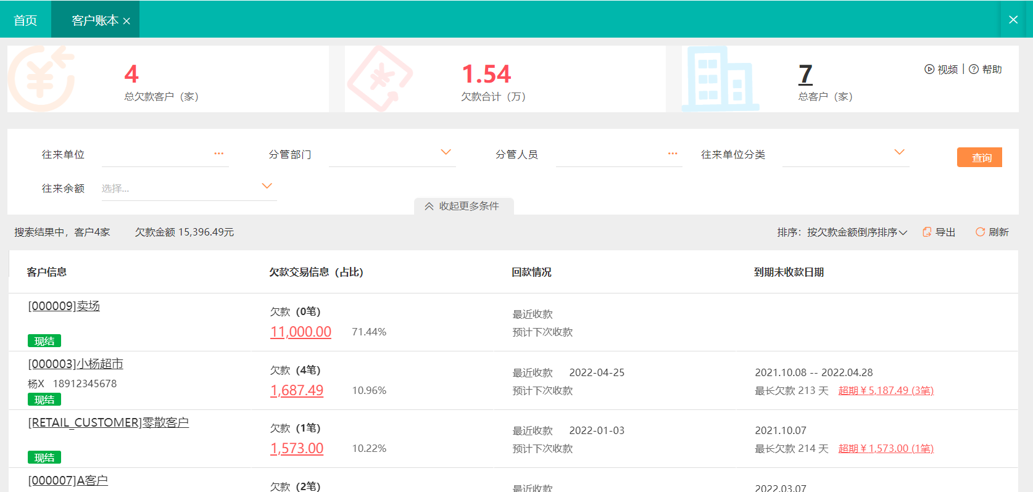Collapse filters with 收起更多条件

click(463, 206)
